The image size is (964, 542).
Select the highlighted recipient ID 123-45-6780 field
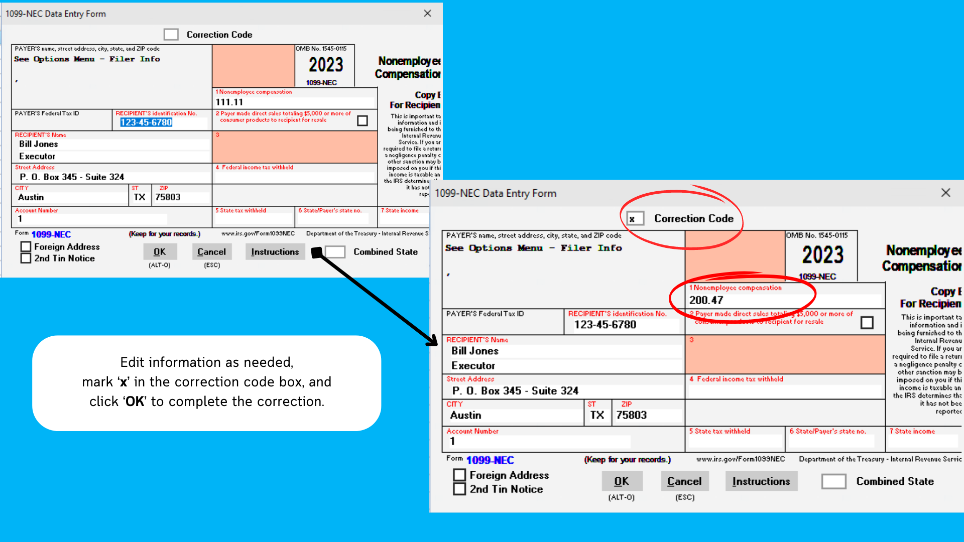coord(147,122)
